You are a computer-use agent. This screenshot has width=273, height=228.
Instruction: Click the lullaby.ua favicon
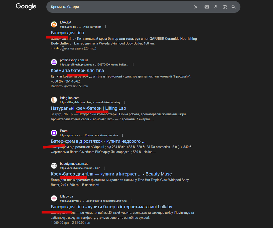(x=54, y=198)
